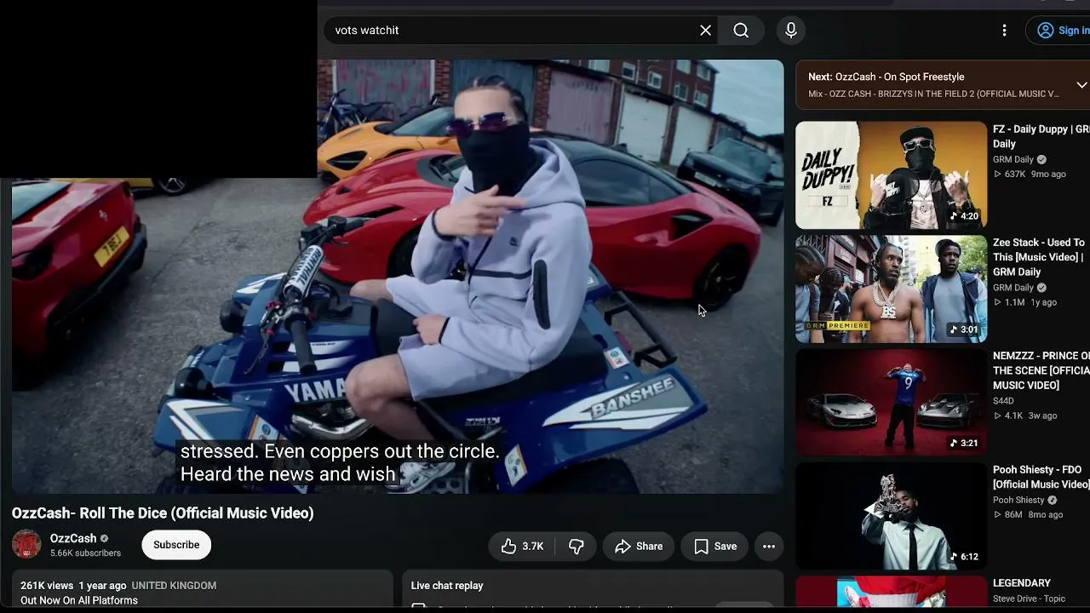The height and width of the screenshot is (613, 1090).
Task: Click the verified badge beside OzzCash
Action: click(x=105, y=539)
